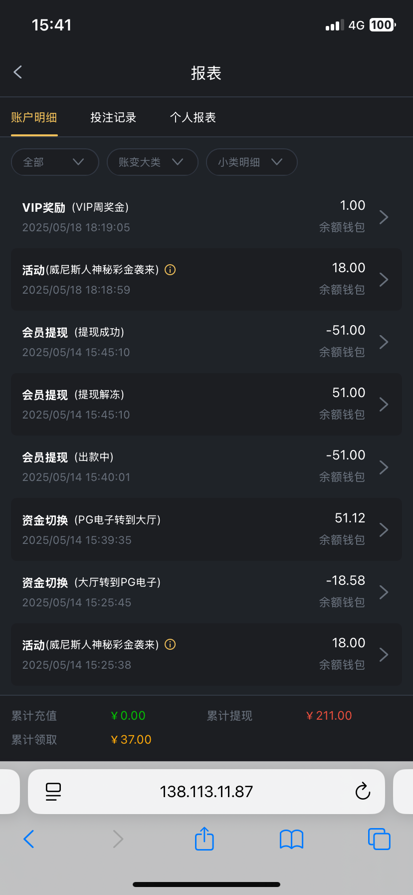Open Safari bookmarks book icon

[x=291, y=839]
